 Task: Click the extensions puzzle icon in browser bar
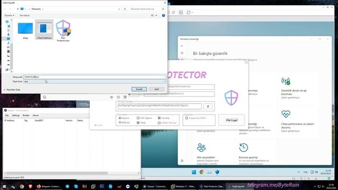click(x=125, y=97)
